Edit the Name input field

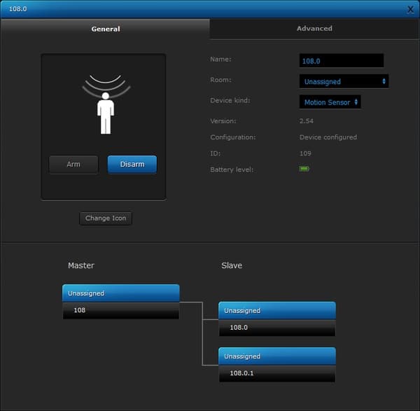(342, 61)
